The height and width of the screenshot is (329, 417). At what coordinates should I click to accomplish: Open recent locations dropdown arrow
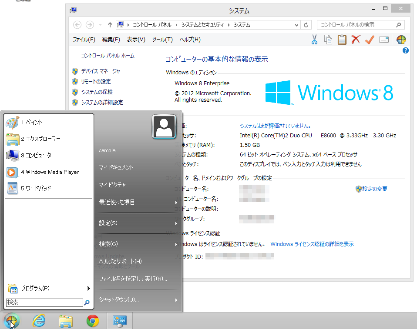(x=100, y=25)
